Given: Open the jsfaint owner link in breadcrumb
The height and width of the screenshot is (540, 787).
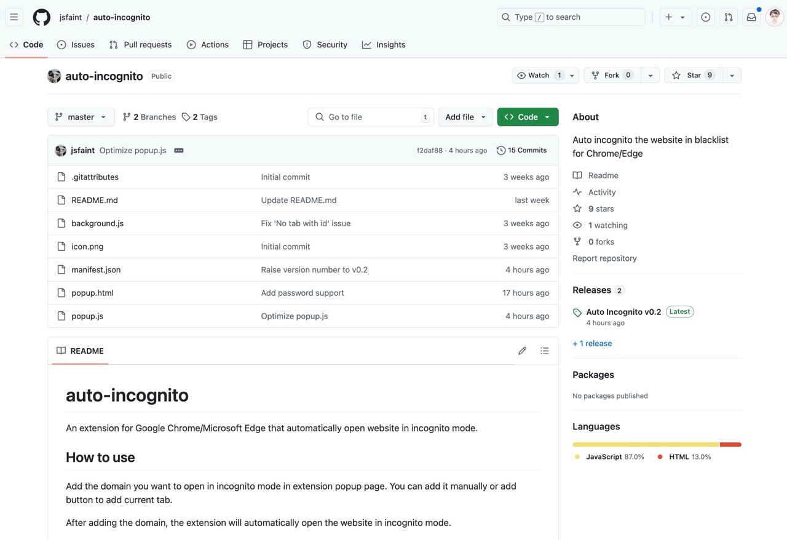Looking at the screenshot, I should point(71,17).
